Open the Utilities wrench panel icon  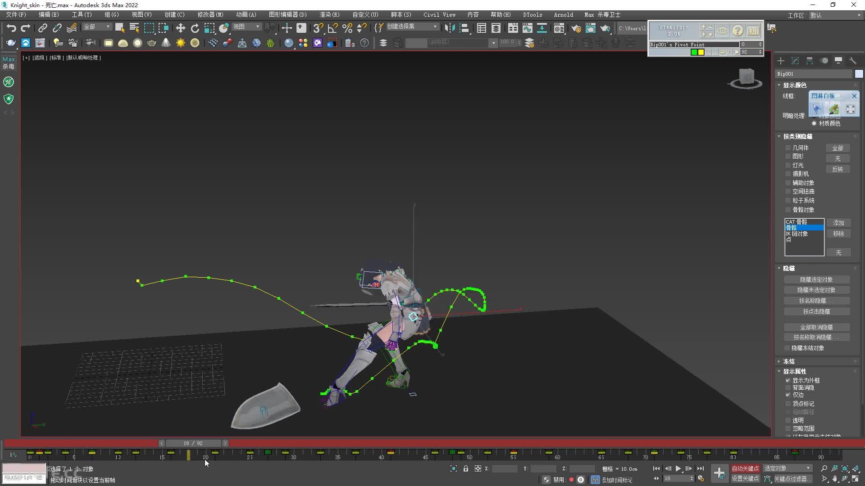click(x=853, y=61)
